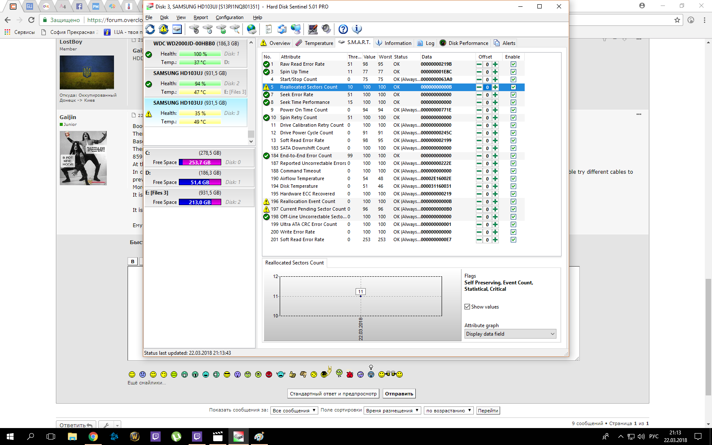Click the Отправить button
Viewport: 712px width, 445px height.
click(x=399, y=394)
